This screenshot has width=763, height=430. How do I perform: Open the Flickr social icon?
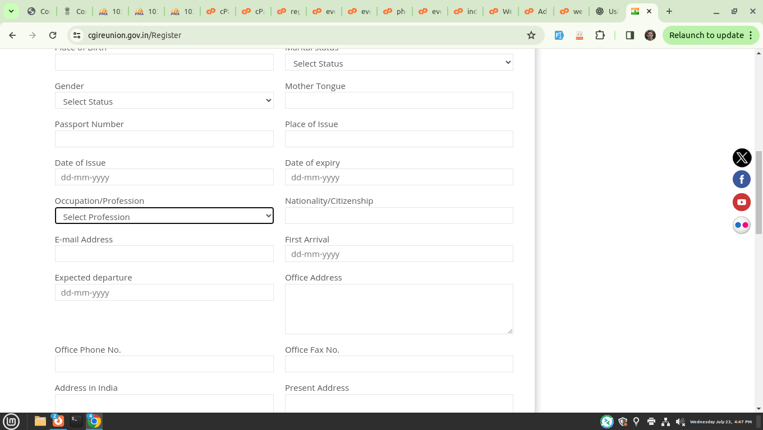click(742, 225)
